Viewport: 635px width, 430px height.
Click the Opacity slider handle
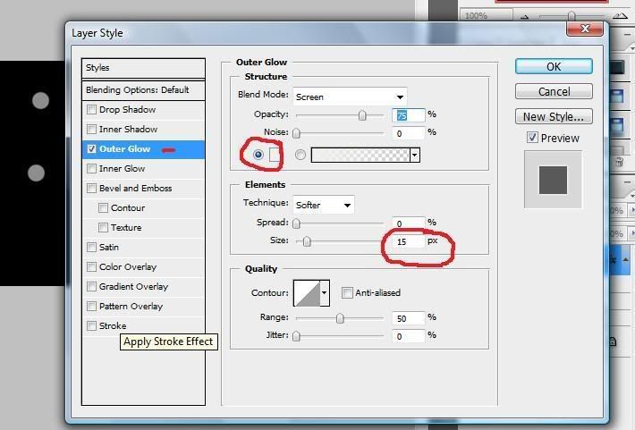point(362,115)
